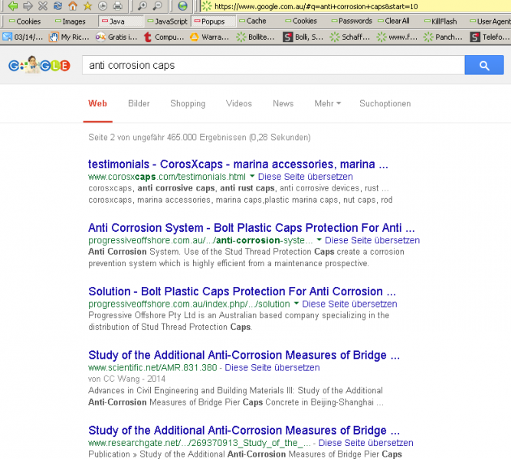
Task: Toggle the first Cookies setting
Action: coord(25,21)
